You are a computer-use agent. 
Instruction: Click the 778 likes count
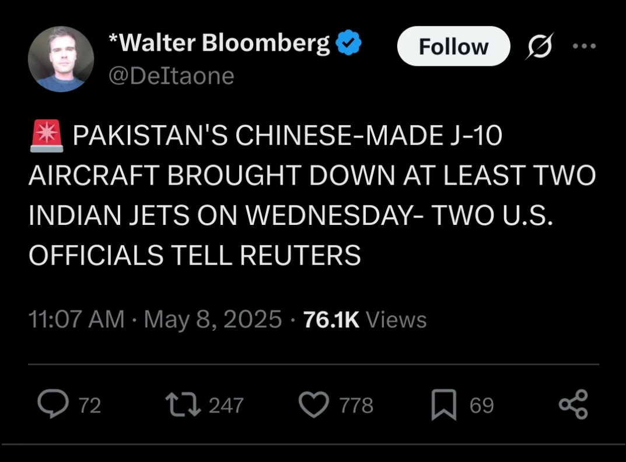pyautogui.click(x=356, y=405)
